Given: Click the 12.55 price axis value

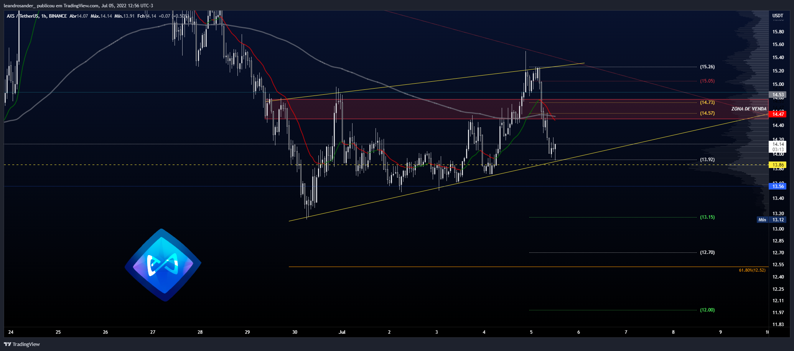Looking at the screenshot, I should (778, 265).
